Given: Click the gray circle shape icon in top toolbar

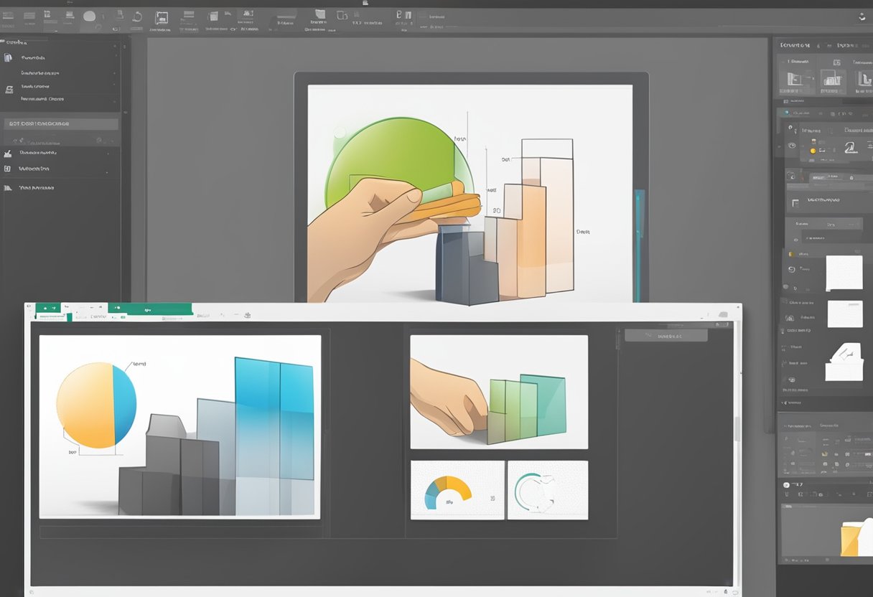Looking at the screenshot, I should click(x=90, y=16).
